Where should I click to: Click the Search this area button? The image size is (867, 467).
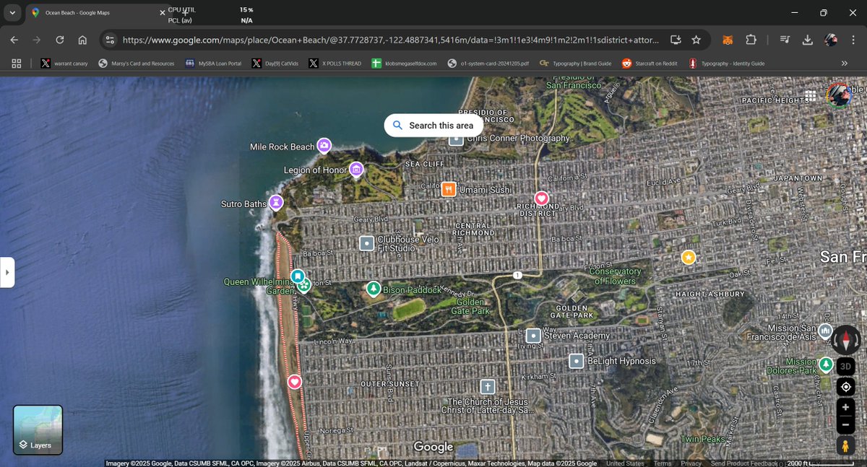433,125
